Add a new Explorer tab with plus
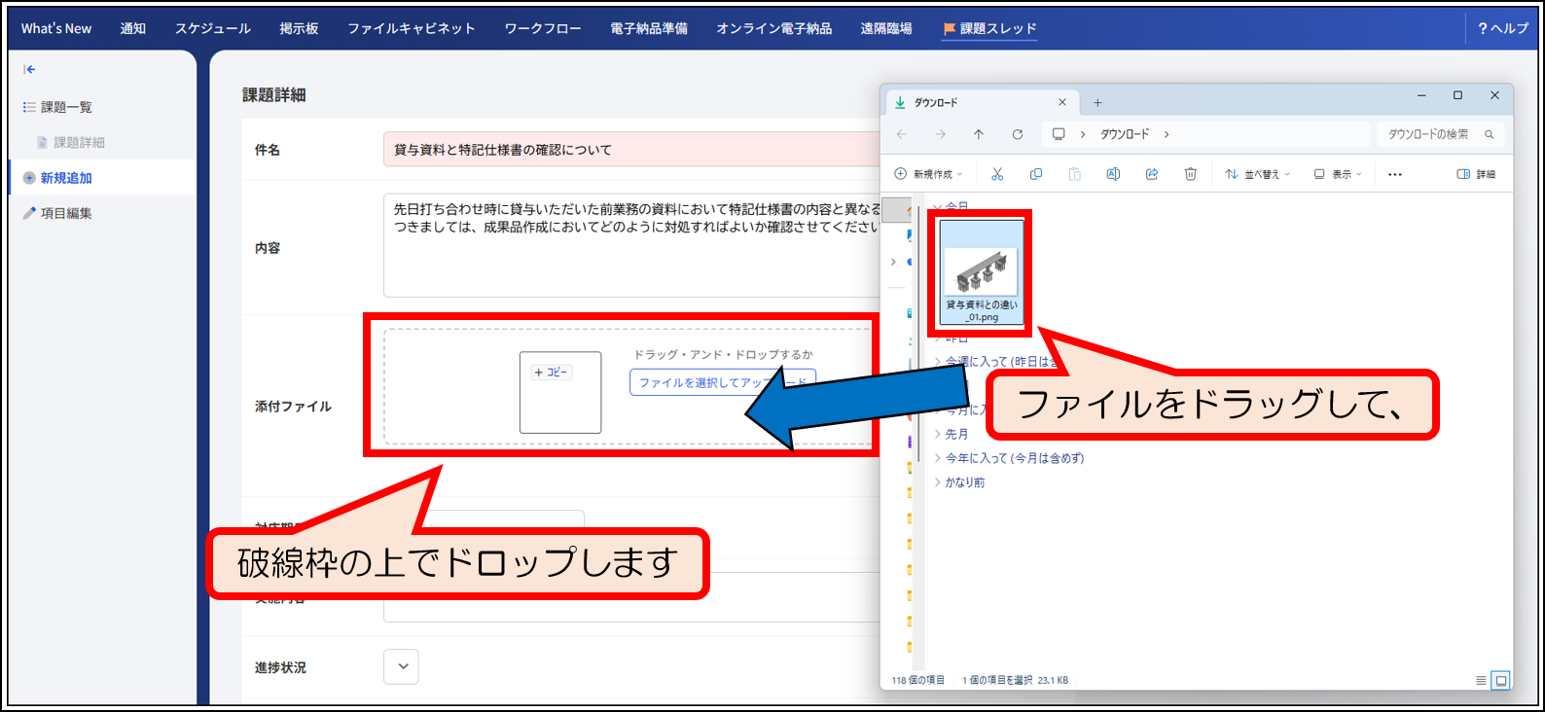 point(1097,102)
